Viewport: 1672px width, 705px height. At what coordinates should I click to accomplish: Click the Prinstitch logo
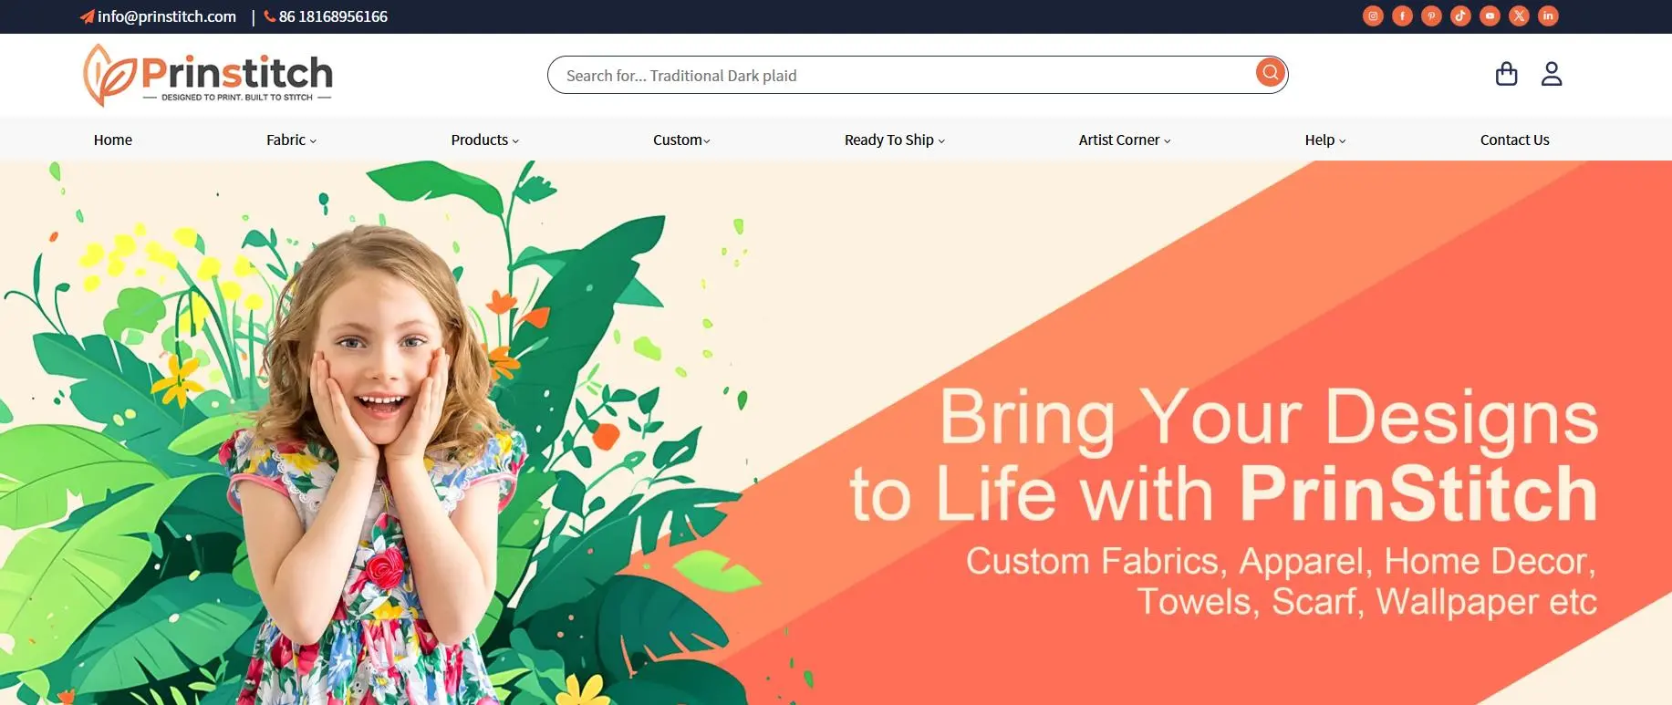208,75
